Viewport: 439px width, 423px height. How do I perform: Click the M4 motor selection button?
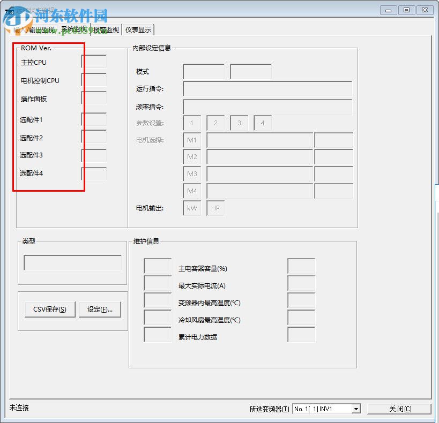[191, 191]
